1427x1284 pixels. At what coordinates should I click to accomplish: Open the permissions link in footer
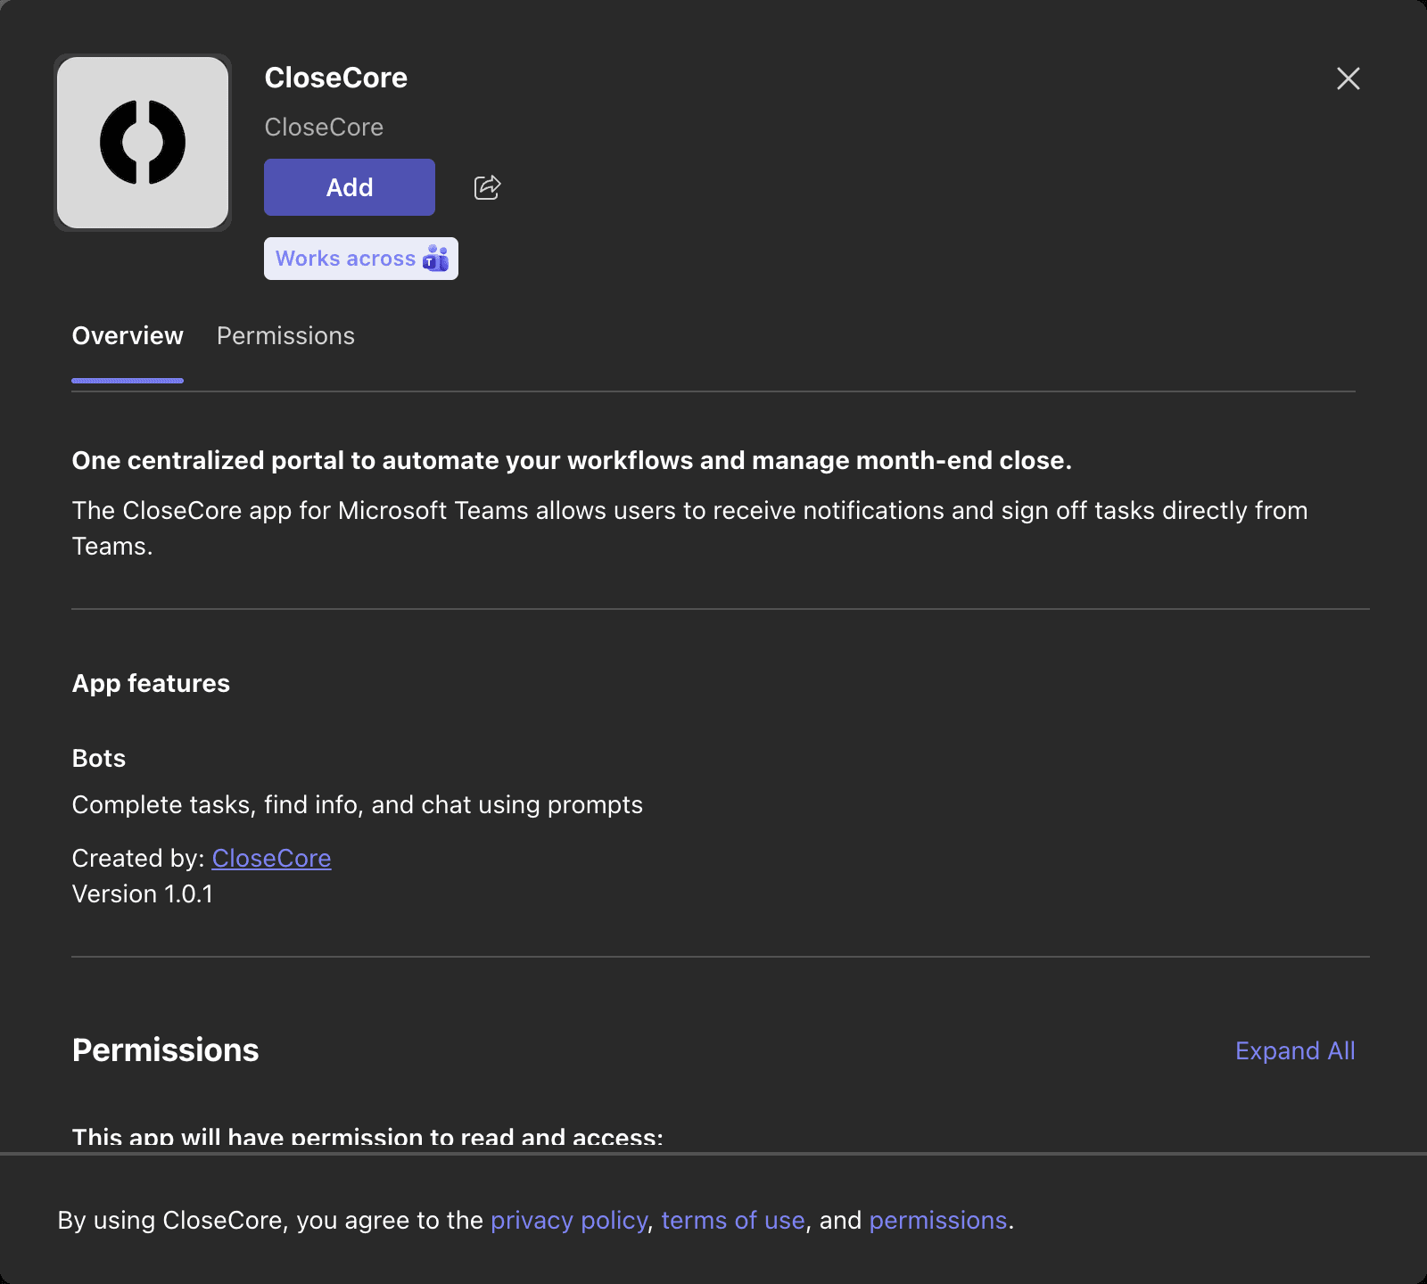(x=938, y=1220)
